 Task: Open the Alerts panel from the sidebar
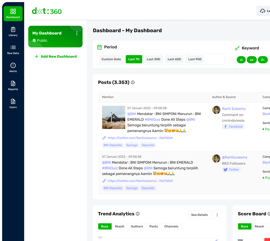click(13, 67)
